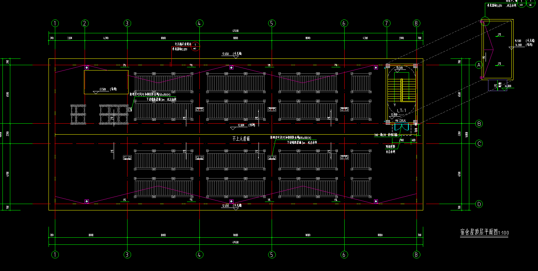Click the LT-1 staircase label
This screenshot has height=271, width=538.
click(x=401, y=111)
